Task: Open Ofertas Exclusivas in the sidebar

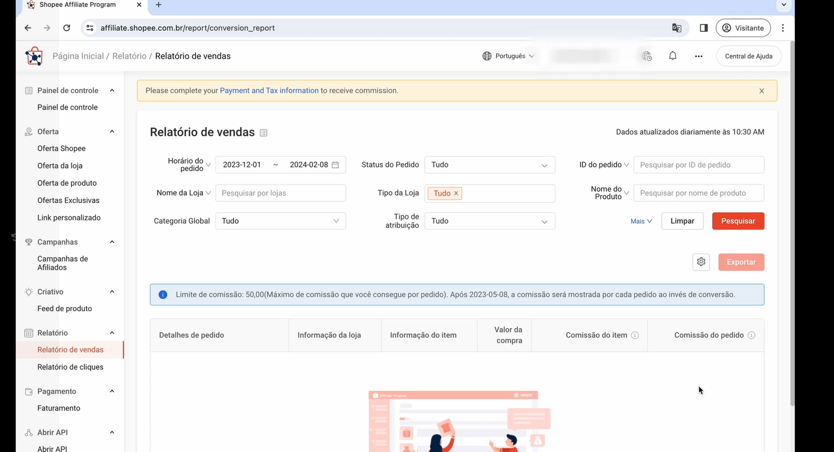Action: (x=68, y=200)
